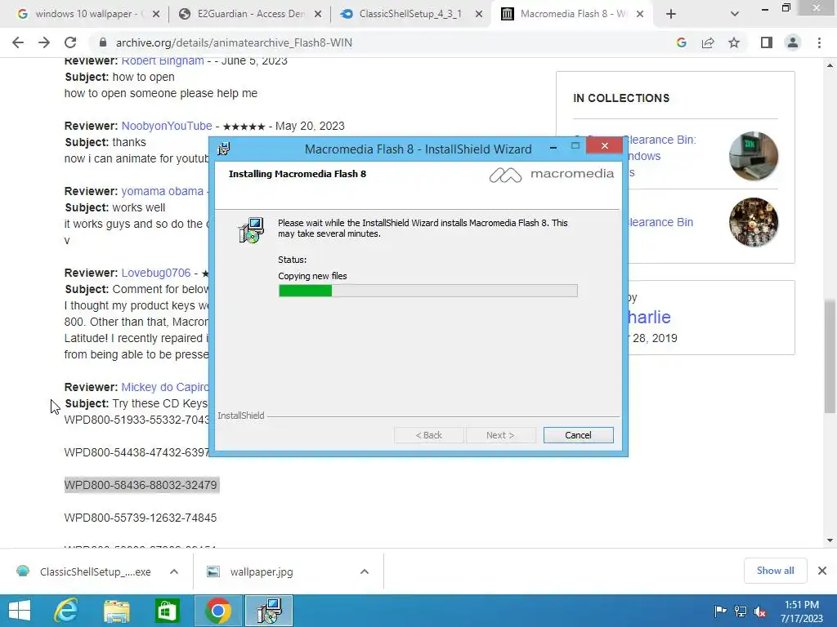The image size is (837, 627).
Task: Switch to the windows 10 wallpaper tab
Action: tap(85, 14)
